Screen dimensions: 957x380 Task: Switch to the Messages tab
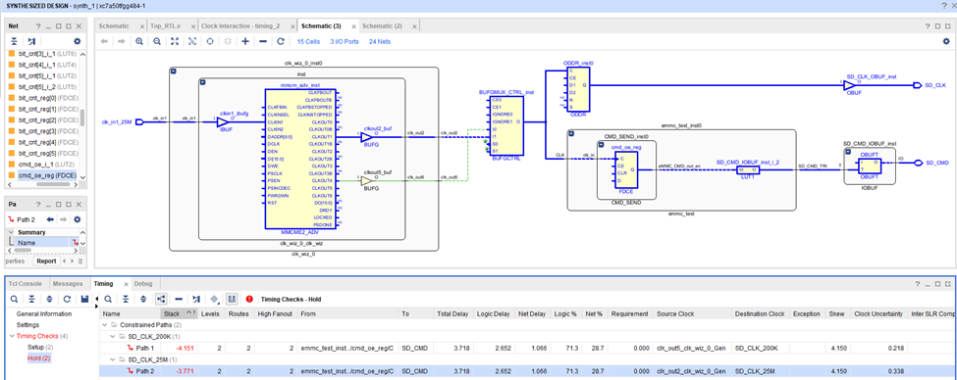pos(67,284)
